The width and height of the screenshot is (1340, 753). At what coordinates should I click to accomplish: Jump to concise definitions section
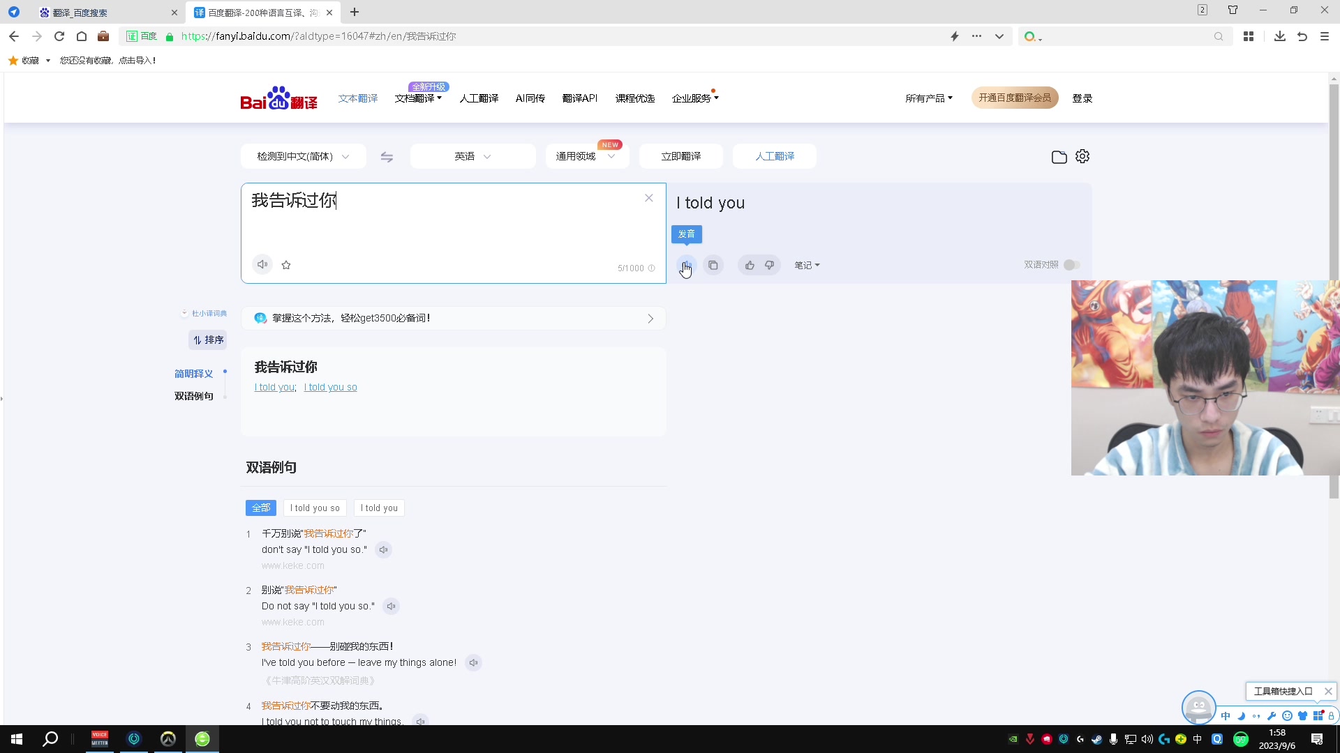coord(193,374)
